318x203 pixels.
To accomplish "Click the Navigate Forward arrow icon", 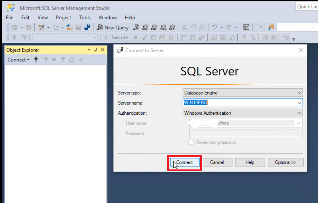I will tap(29, 27).
